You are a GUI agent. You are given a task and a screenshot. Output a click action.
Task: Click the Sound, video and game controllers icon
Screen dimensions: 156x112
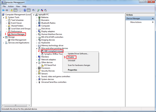(x=40, y=77)
